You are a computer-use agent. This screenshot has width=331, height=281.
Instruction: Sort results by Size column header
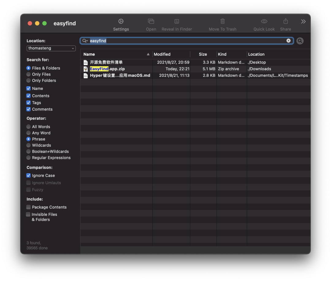coord(203,54)
